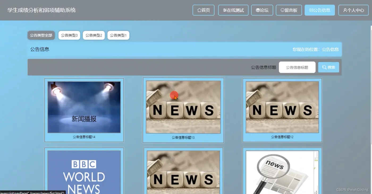
Task: Open the 新闻播报 spotlight thumbnail
Action: 84,107
